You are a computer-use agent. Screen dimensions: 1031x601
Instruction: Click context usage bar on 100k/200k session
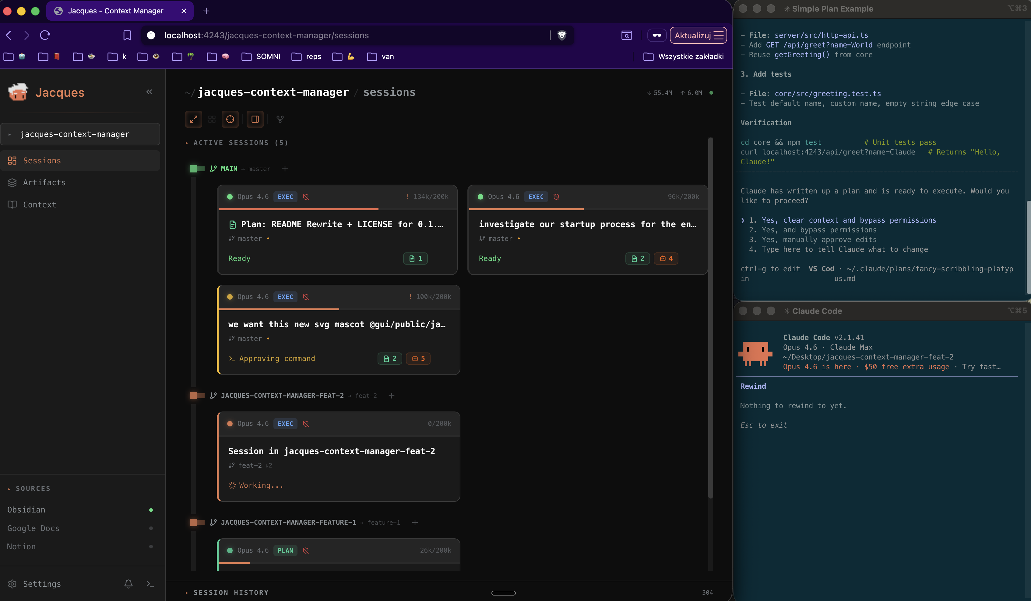339,309
